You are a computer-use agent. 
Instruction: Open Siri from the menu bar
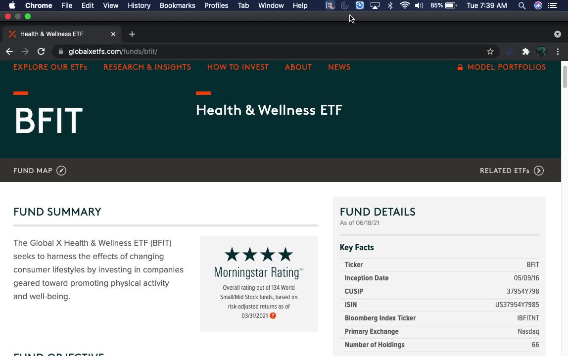pyautogui.click(x=538, y=5)
